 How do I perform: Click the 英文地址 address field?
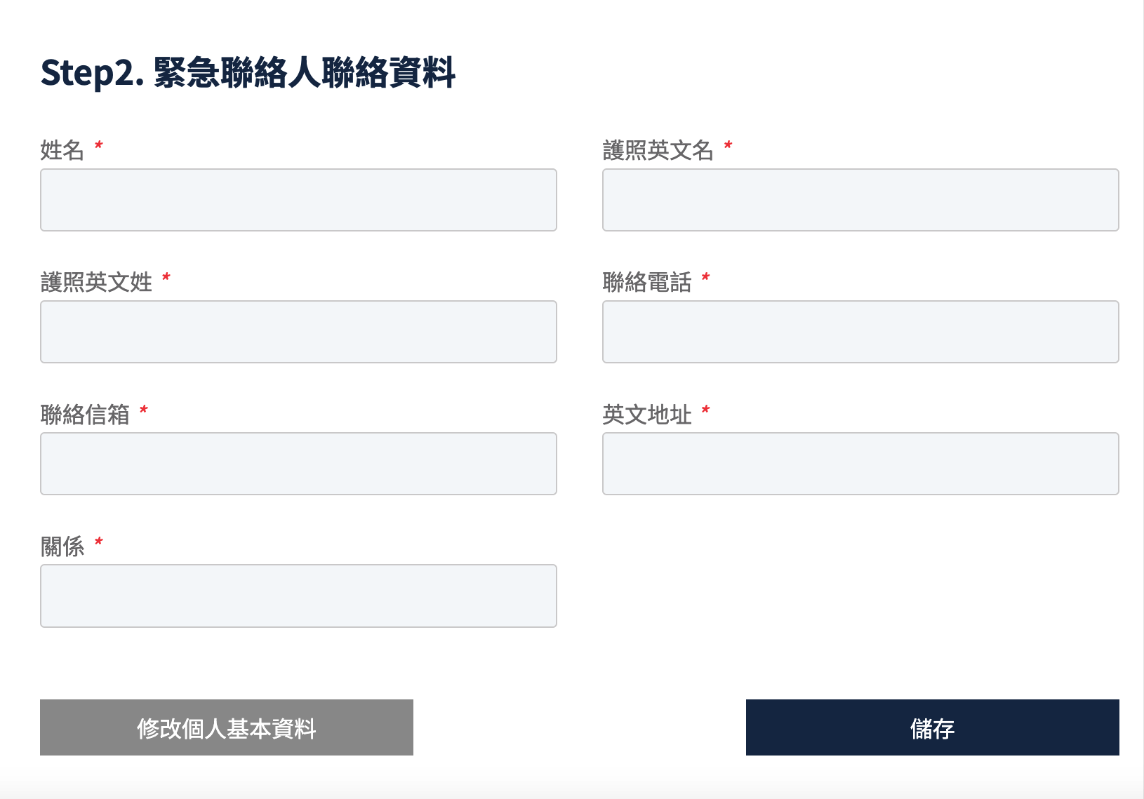pyautogui.click(x=860, y=464)
